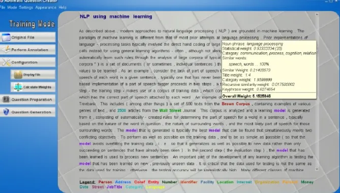Select the Original File button label
340x193 pixels.
point(23,37)
